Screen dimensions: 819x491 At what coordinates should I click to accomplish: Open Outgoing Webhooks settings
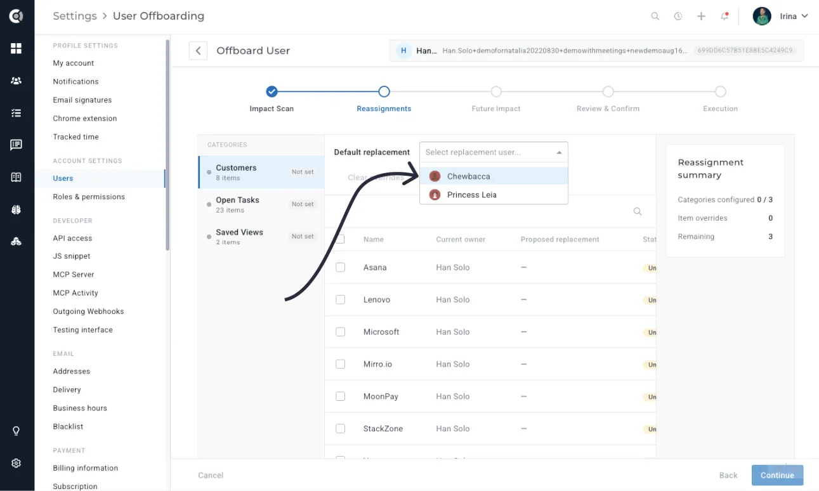88,311
